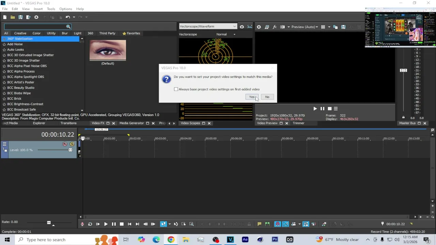Click Play in the timeline transport bar

click(106, 224)
